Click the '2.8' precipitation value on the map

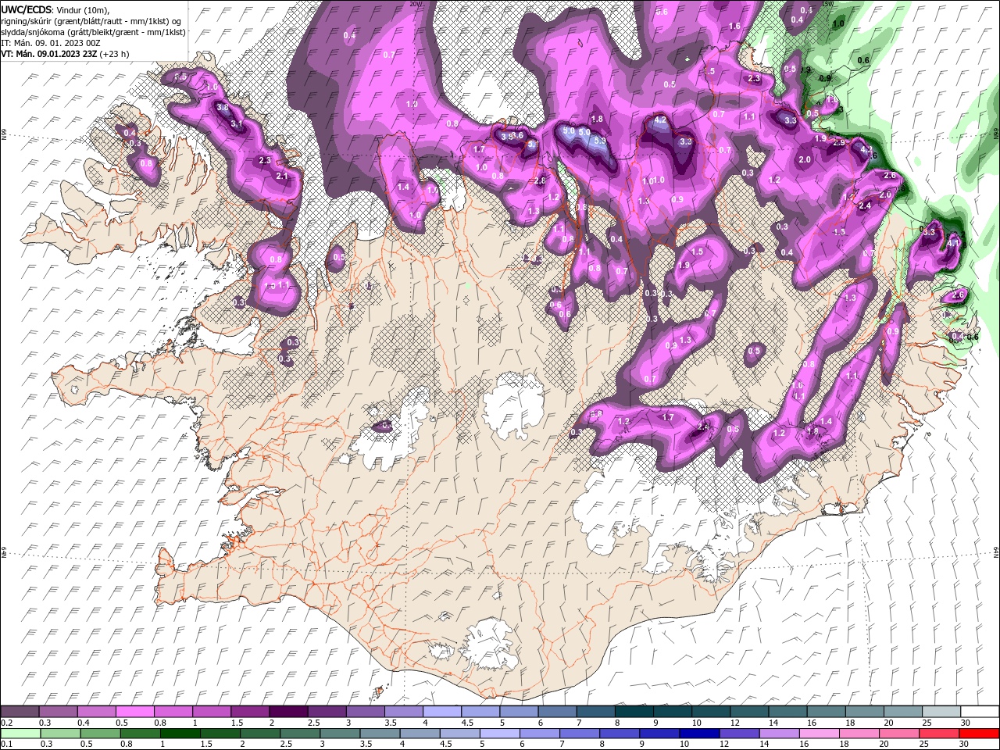click(x=539, y=180)
